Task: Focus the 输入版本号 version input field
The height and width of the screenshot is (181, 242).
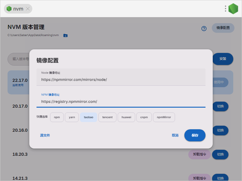Action: coord(18,59)
